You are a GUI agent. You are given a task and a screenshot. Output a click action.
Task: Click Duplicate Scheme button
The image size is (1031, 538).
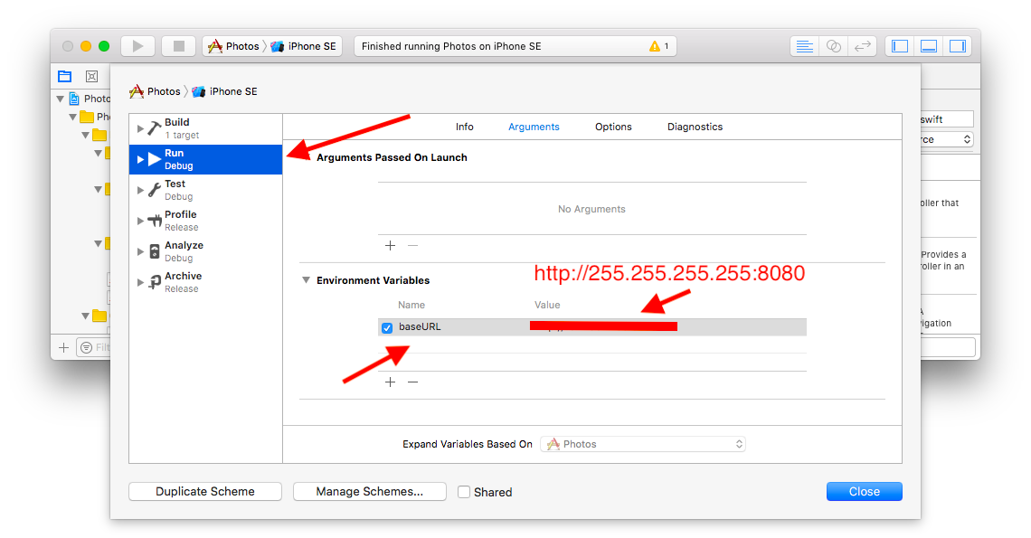pos(205,491)
